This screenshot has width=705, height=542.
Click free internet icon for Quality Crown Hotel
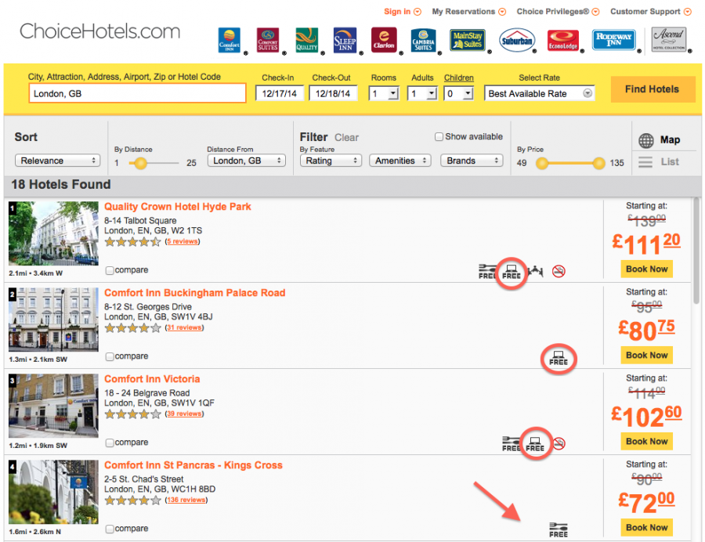pos(512,272)
